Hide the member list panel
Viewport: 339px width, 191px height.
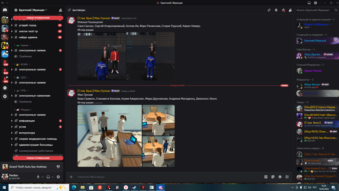(290, 10)
